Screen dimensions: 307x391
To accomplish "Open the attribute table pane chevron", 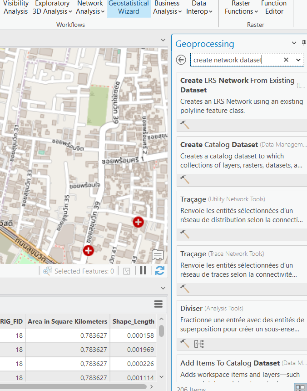I will pos(163,288).
